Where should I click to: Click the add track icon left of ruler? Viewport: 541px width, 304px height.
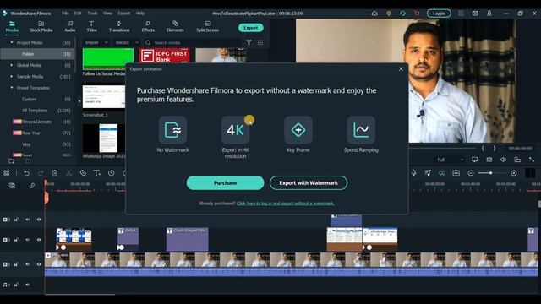[12, 186]
